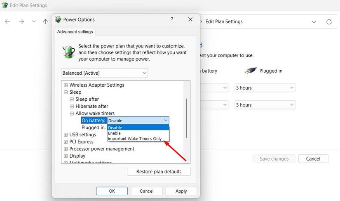The image size is (340, 201).
Task: Expand the Hibernate after node
Action: (x=72, y=106)
